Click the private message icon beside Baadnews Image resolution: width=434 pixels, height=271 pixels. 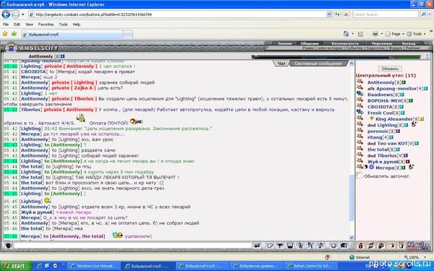point(359,94)
